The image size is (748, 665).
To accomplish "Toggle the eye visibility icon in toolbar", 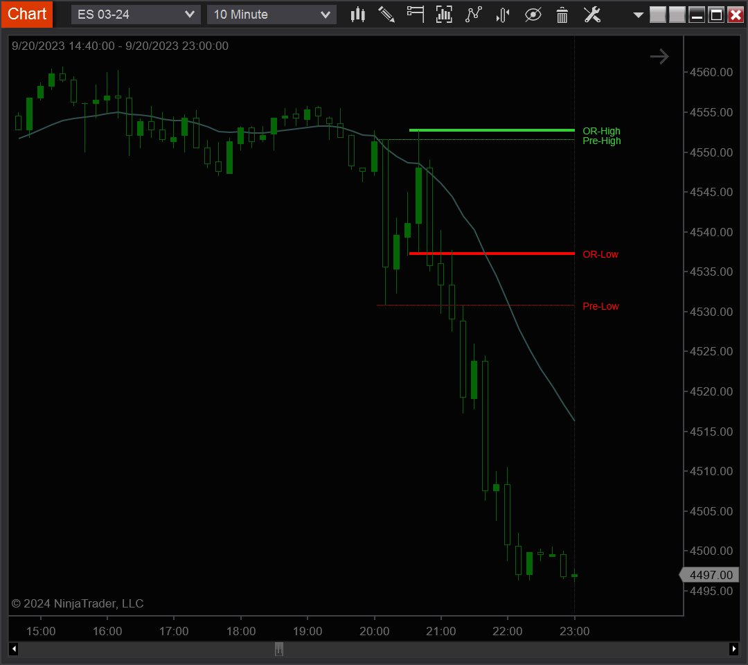I will (x=533, y=15).
